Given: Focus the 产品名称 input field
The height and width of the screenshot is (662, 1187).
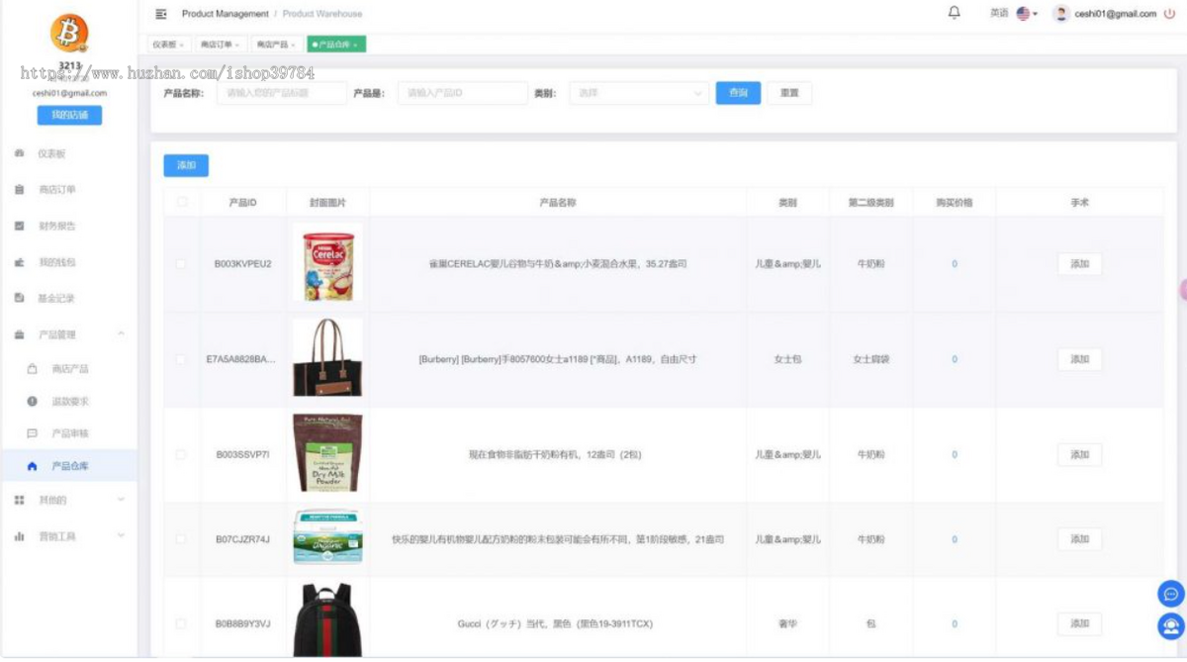Looking at the screenshot, I should pos(282,93).
